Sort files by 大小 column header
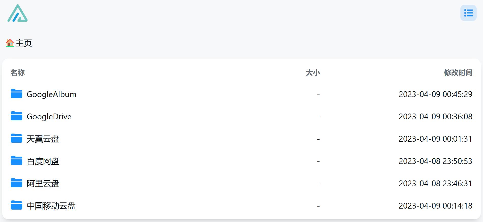The height and width of the screenshot is (222, 483). [x=313, y=73]
